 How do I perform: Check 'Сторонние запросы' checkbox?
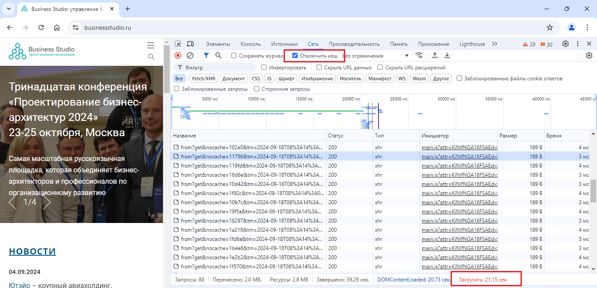tap(257, 89)
